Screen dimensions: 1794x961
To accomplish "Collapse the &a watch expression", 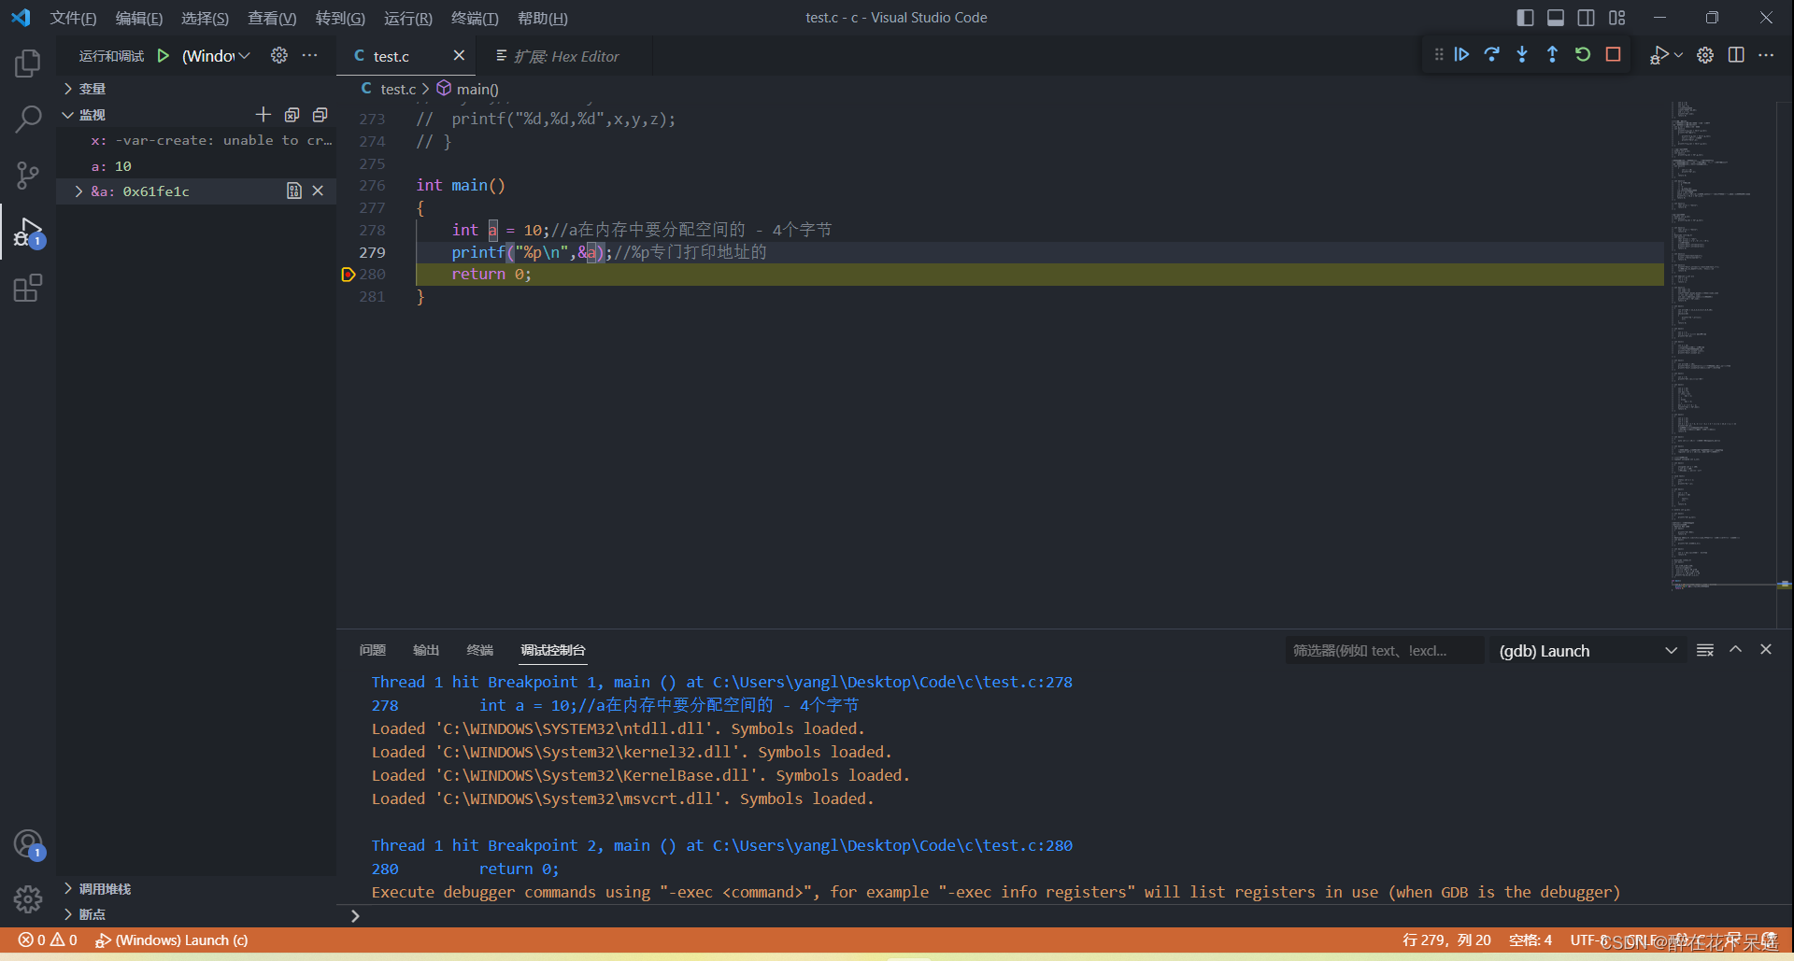I will (x=78, y=191).
